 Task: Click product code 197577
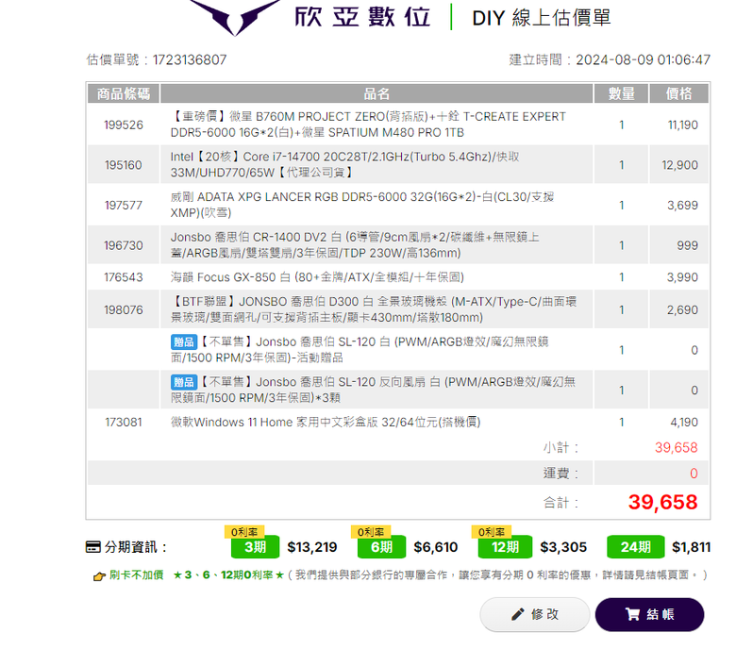point(123,206)
